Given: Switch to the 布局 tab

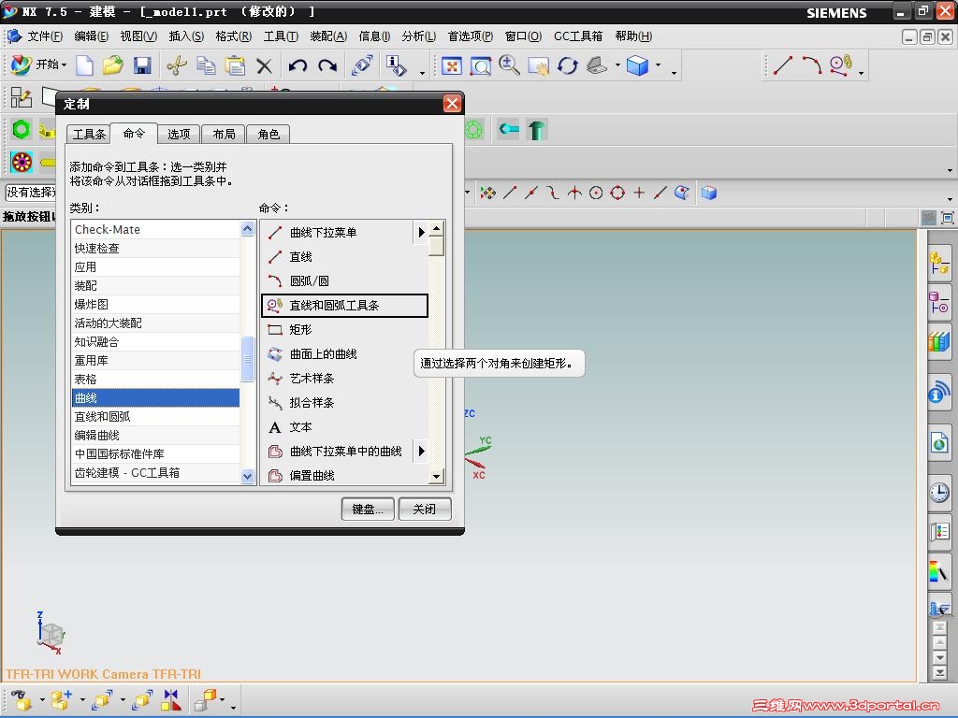Looking at the screenshot, I should (224, 134).
